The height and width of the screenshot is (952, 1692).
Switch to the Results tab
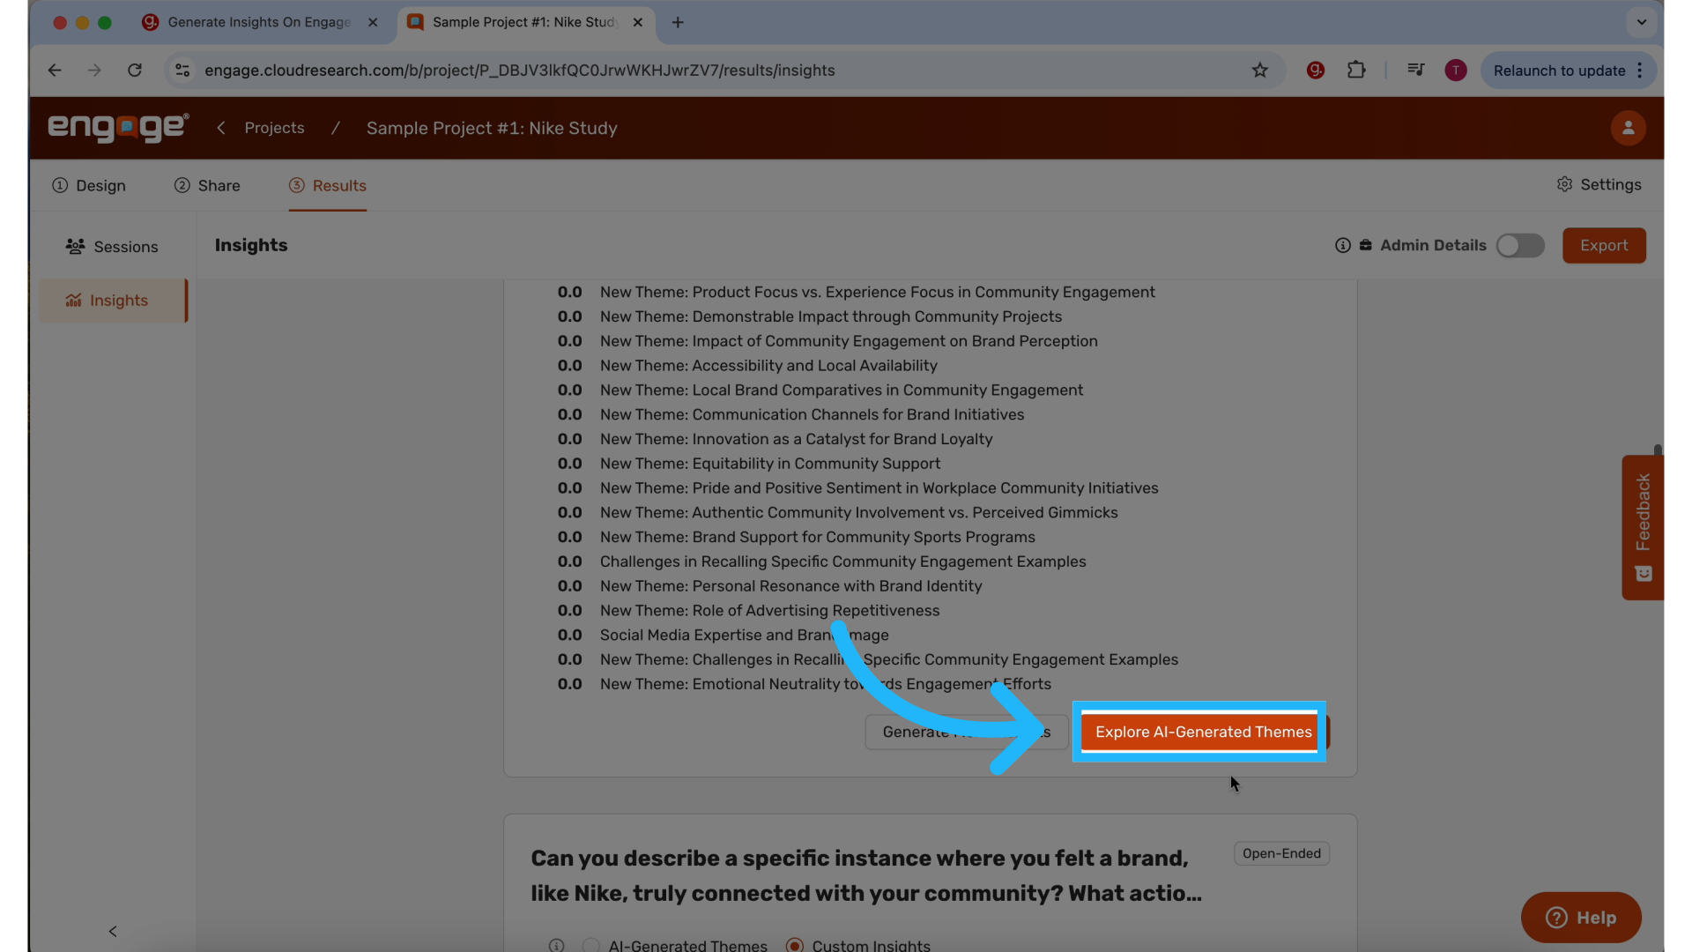pyautogui.click(x=328, y=185)
